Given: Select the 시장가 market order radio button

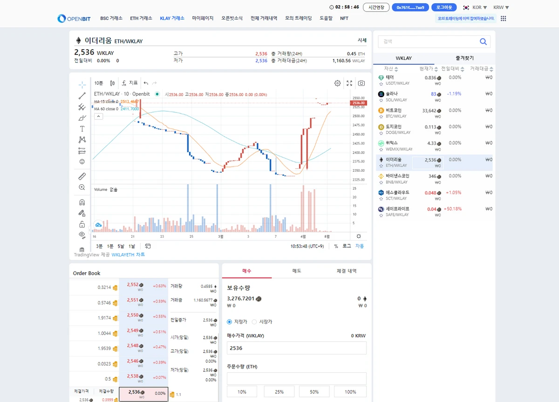Looking at the screenshot, I should pyautogui.click(x=254, y=322).
